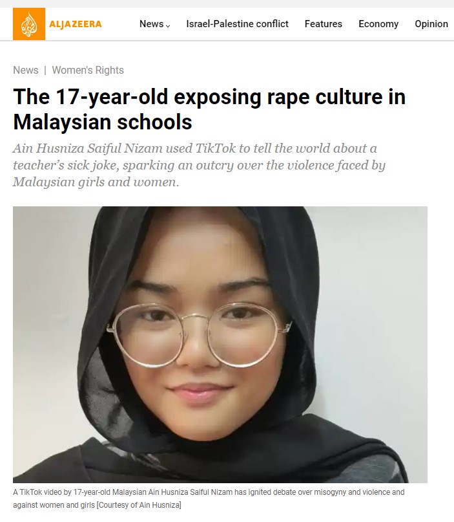The width and height of the screenshot is (454, 522).
Task: Click the article headline about Malaysian schools
Action: click(209, 109)
